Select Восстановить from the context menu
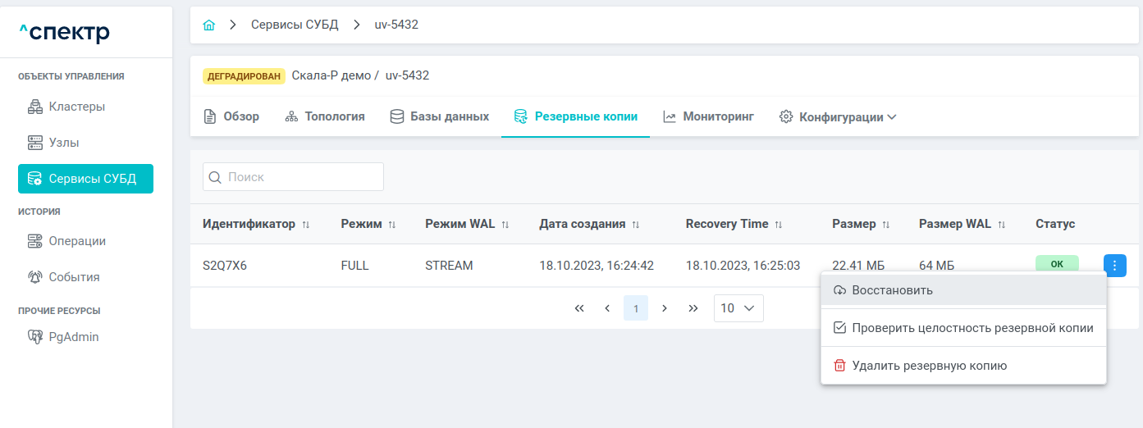Image resolution: width=1143 pixels, height=428 pixels. click(892, 290)
